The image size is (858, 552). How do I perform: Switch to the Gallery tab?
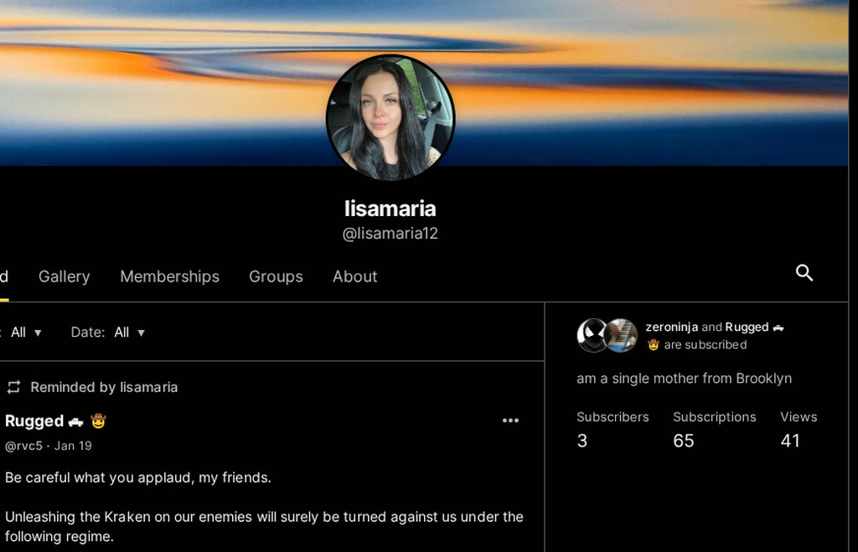64,276
